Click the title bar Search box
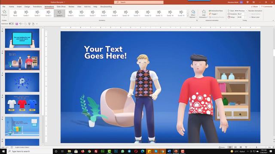275x154 pixels. [x=139, y=2]
